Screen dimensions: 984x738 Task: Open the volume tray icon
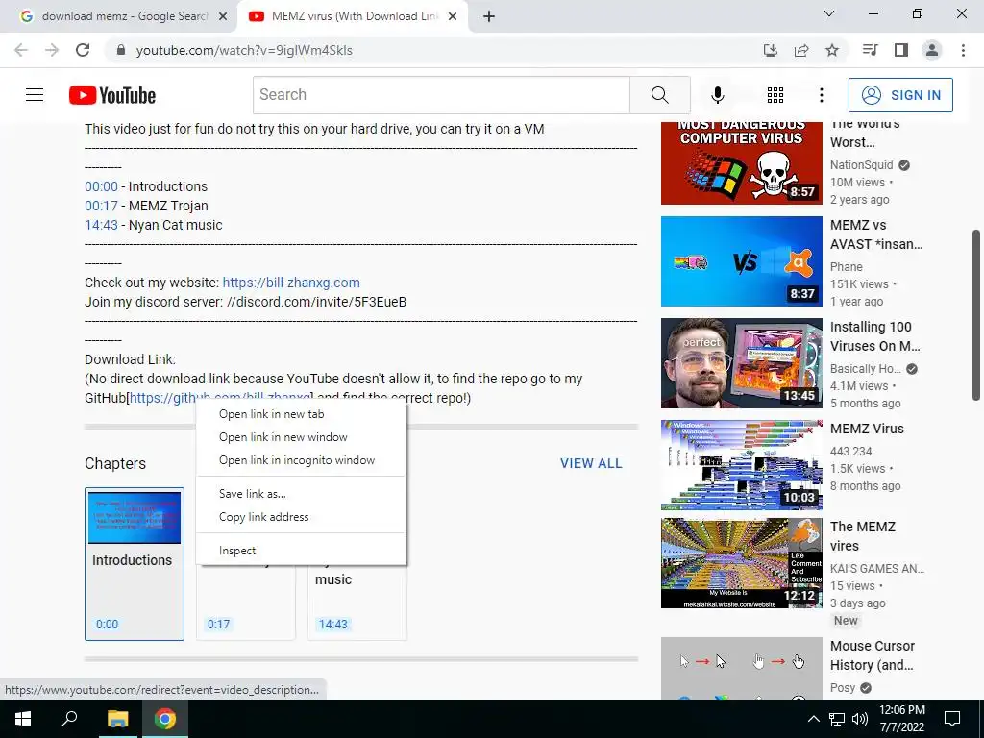pos(860,719)
